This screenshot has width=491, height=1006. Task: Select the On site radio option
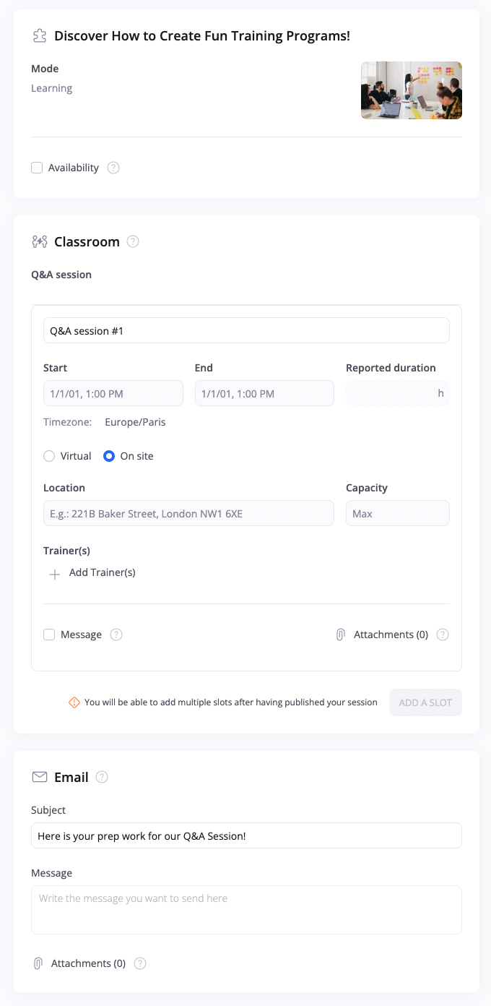109,456
